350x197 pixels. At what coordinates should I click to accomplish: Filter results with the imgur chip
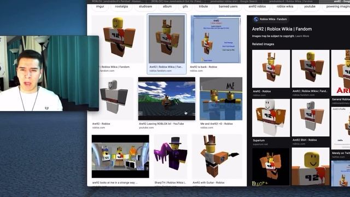point(100,7)
